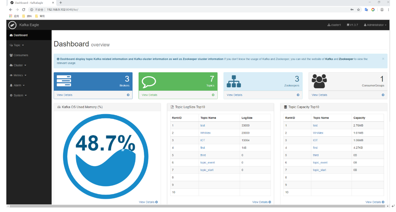Select the Capacity value 2.76MB
396x212 pixels.
click(358, 126)
